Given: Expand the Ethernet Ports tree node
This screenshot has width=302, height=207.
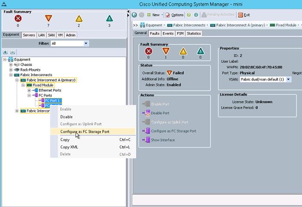Looking at the screenshot, I should point(29,90).
